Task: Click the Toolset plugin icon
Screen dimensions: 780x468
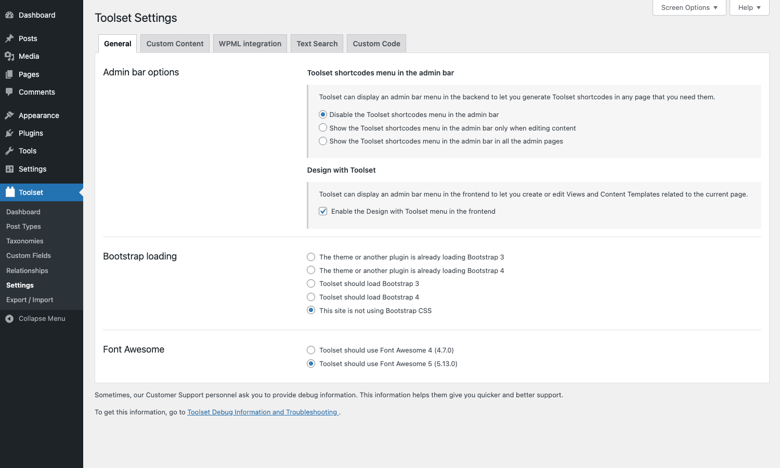Action: coord(10,192)
